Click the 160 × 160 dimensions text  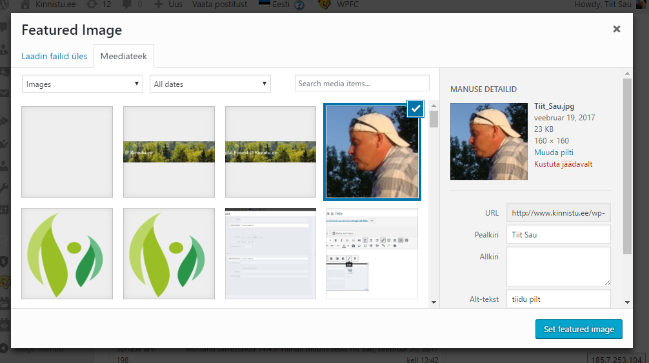[552, 141]
